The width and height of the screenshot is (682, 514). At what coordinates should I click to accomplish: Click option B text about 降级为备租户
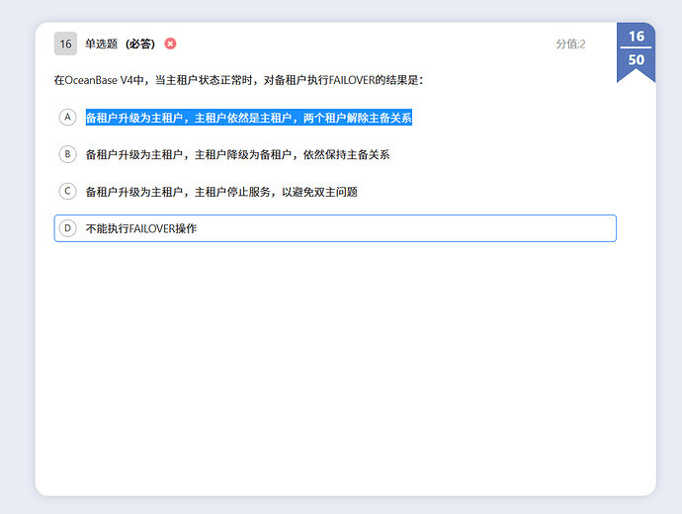click(237, 154)
